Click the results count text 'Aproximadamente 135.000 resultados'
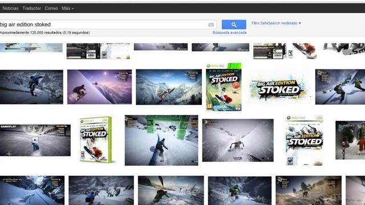This screenshot has width=365, height=205. [31, 33]
